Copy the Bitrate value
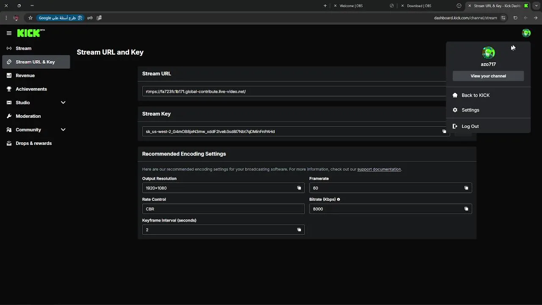 tap(466, 209)
